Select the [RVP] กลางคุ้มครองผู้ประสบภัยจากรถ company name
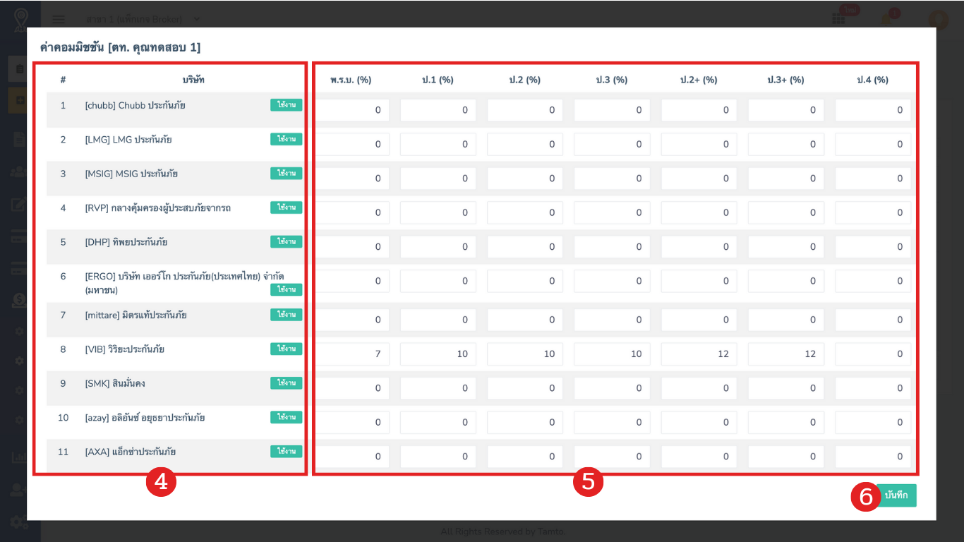The image size is (964, 542). (157, 207)
